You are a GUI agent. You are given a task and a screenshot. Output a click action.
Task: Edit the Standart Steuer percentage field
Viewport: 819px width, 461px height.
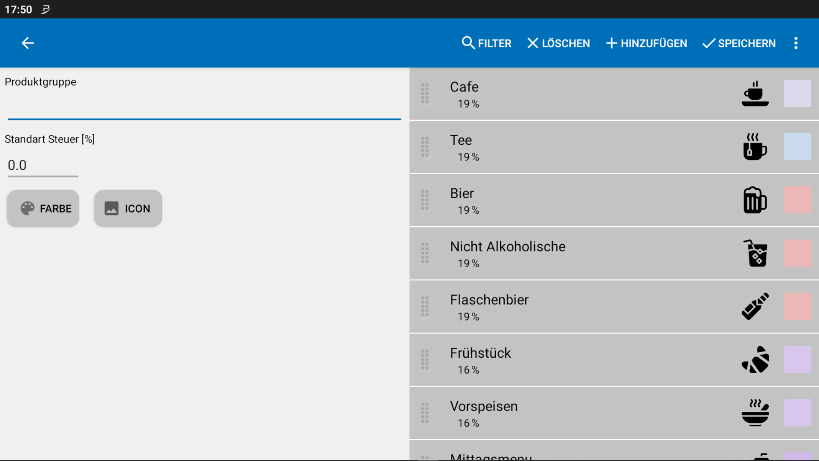point(43,165)
